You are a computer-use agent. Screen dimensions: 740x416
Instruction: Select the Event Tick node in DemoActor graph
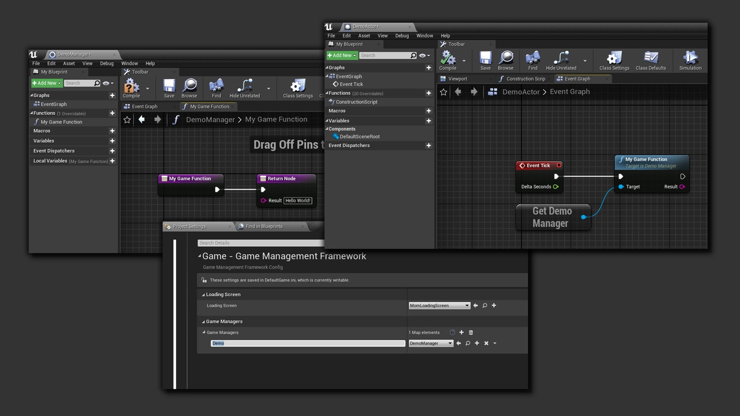point(539,176)
